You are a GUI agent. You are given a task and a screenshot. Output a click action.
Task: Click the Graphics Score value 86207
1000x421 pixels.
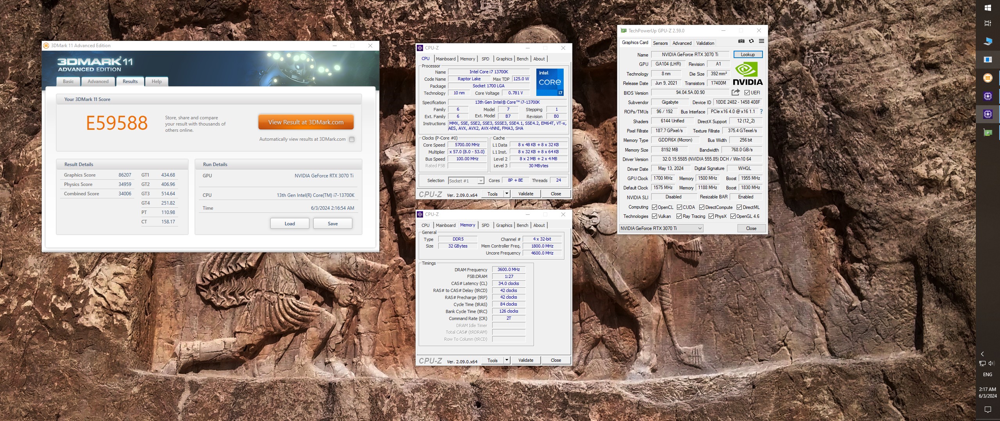click(x=125, y=175)
